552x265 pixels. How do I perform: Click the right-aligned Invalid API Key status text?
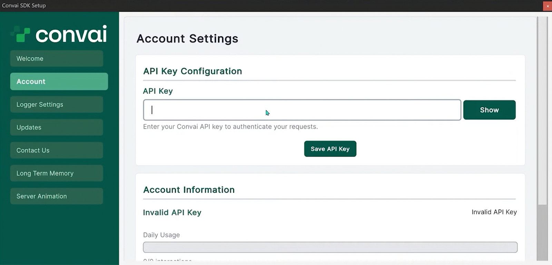tap(494, 212)
